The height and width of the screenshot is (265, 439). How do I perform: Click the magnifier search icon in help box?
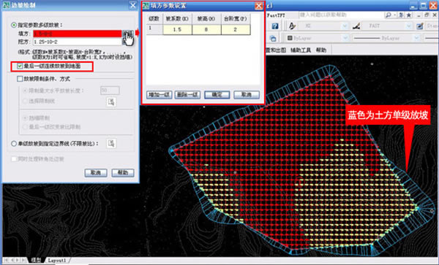click(389, 15)
